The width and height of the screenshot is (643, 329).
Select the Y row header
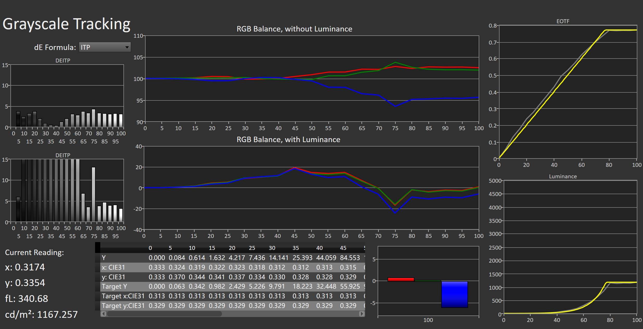pyautogui.click(x=104, y=258)
